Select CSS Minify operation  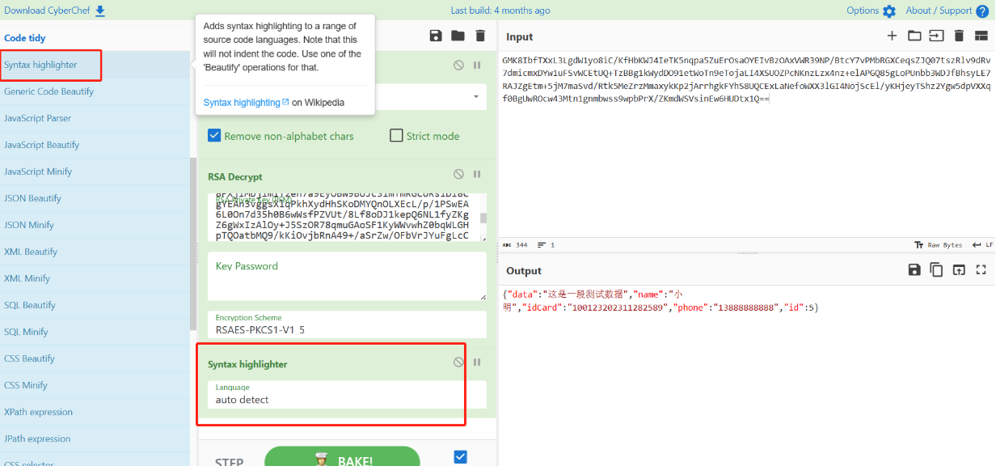pyautogui.click(x=95, y=385)
